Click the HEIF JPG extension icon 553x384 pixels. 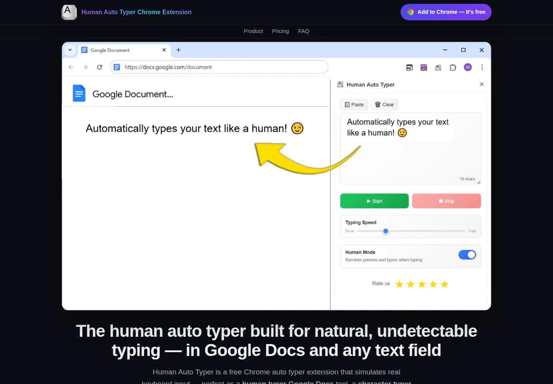424,68
